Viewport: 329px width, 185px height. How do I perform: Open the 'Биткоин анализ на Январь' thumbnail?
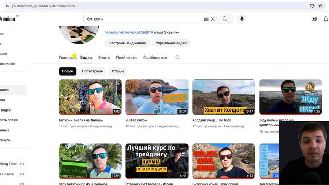point(90,97)
